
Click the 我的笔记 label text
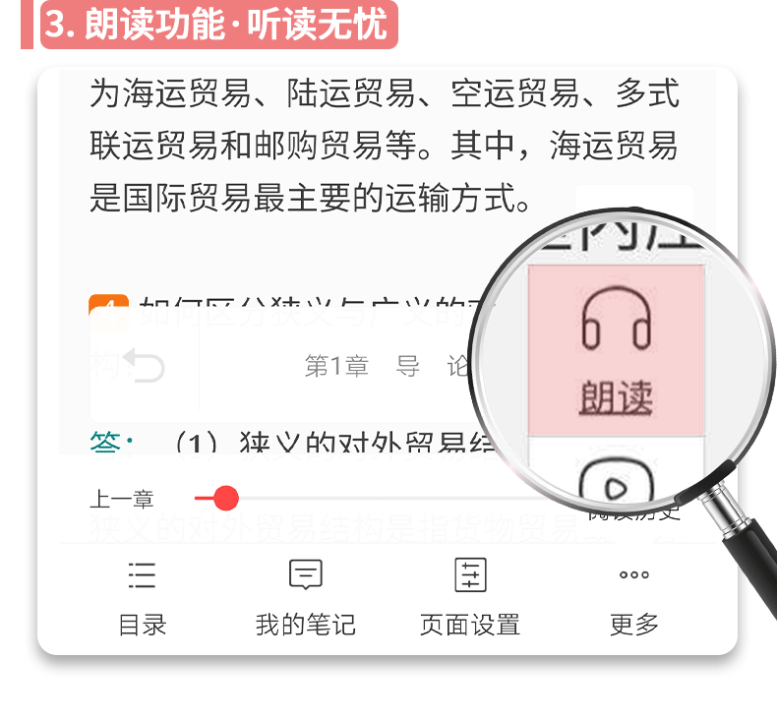(x=306, y=625)
